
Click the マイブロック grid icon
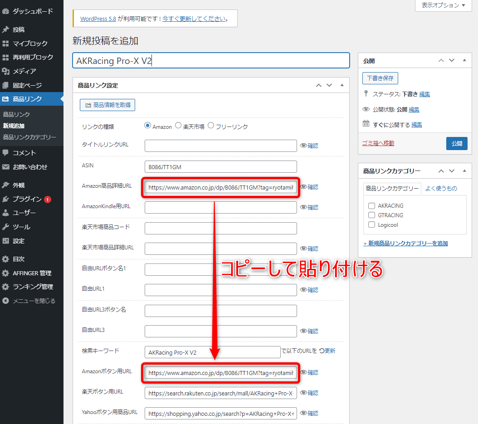(5, 44)
